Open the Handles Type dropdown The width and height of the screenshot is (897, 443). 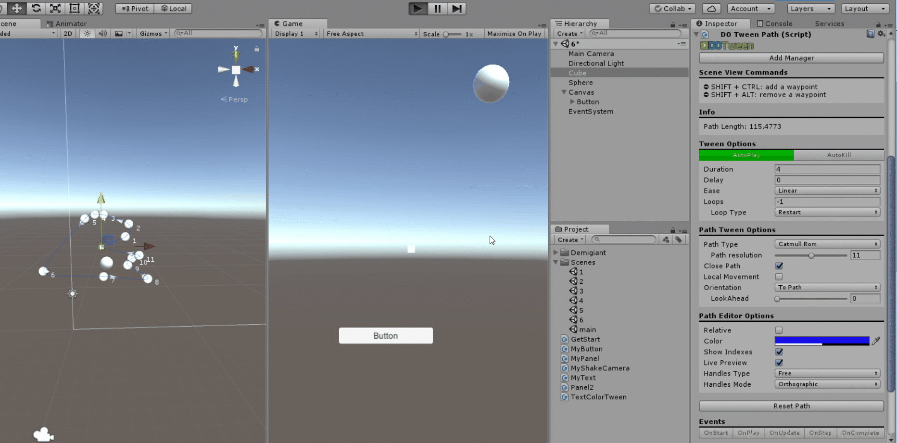click(x=827, y=374)
